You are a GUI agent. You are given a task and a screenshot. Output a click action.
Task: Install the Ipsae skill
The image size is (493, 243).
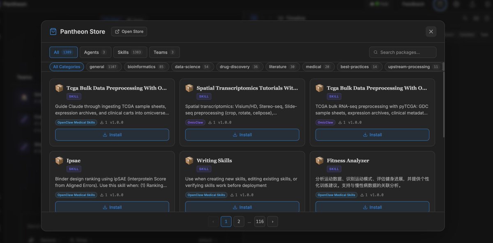click(x=112, y=207)
